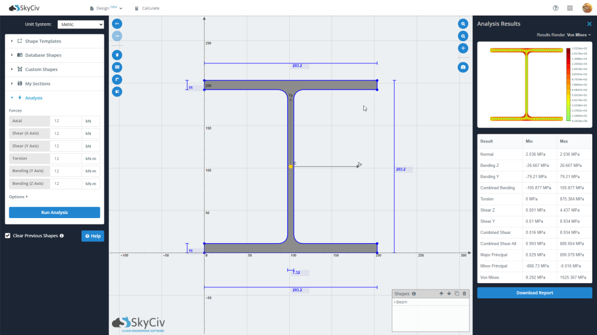This screenshot has height=335, width=597.
Task: Open the Results Render Von Mises dropdown
Action: (564, 35)
